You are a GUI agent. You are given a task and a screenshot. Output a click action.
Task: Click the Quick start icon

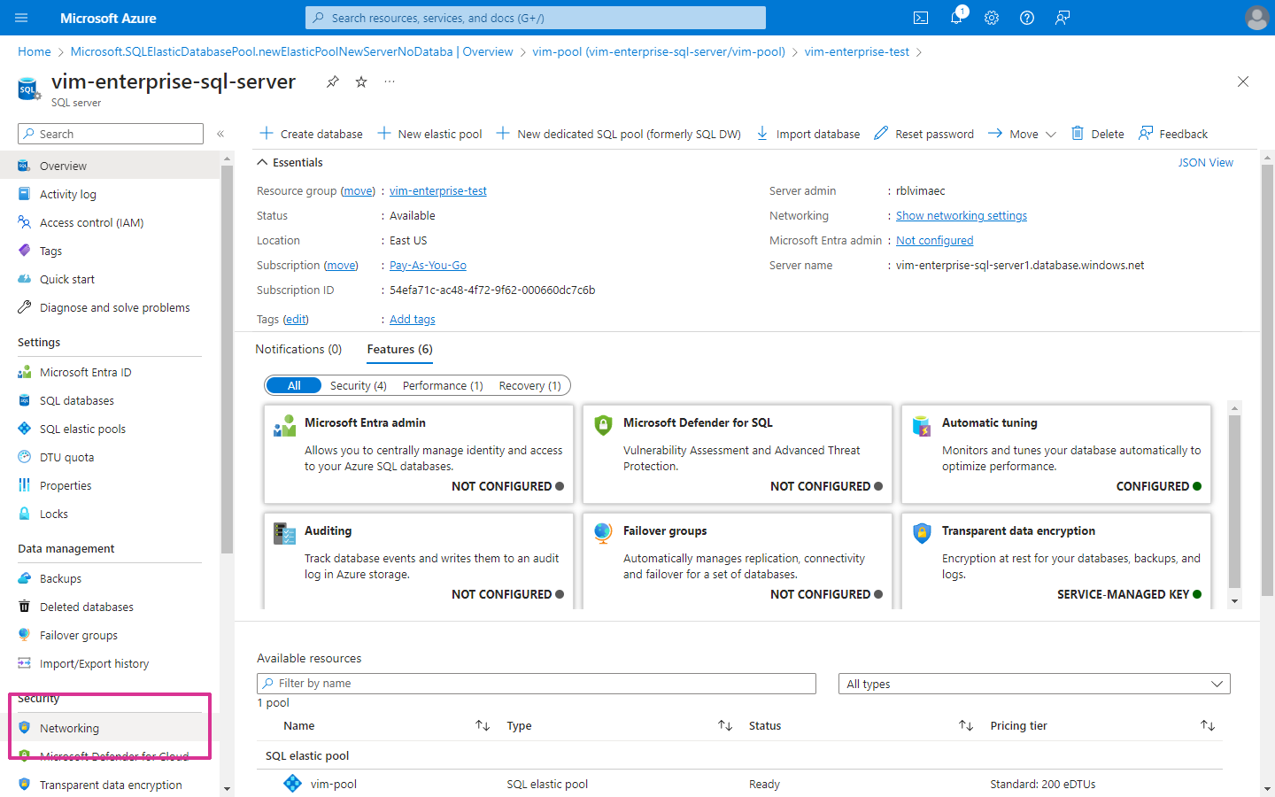click(x=24, y=279)
